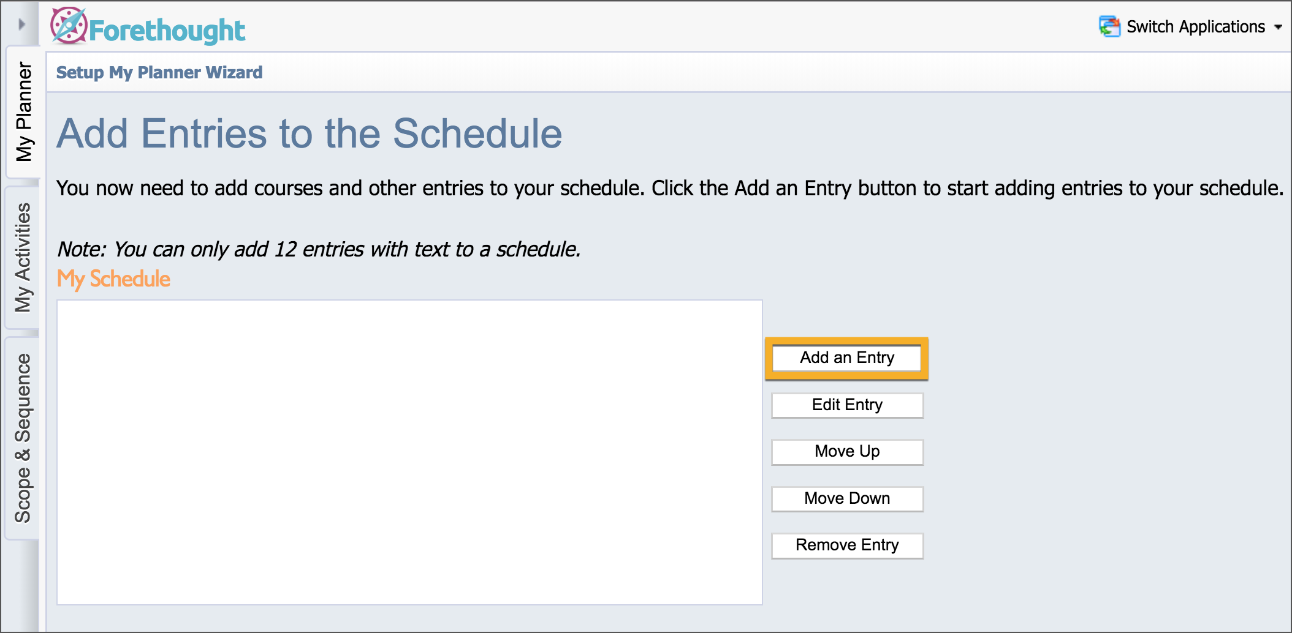Click the Forethought compass logo icon
The image size is (1292, 633).
pyautogui.click(x=69, y=26)
